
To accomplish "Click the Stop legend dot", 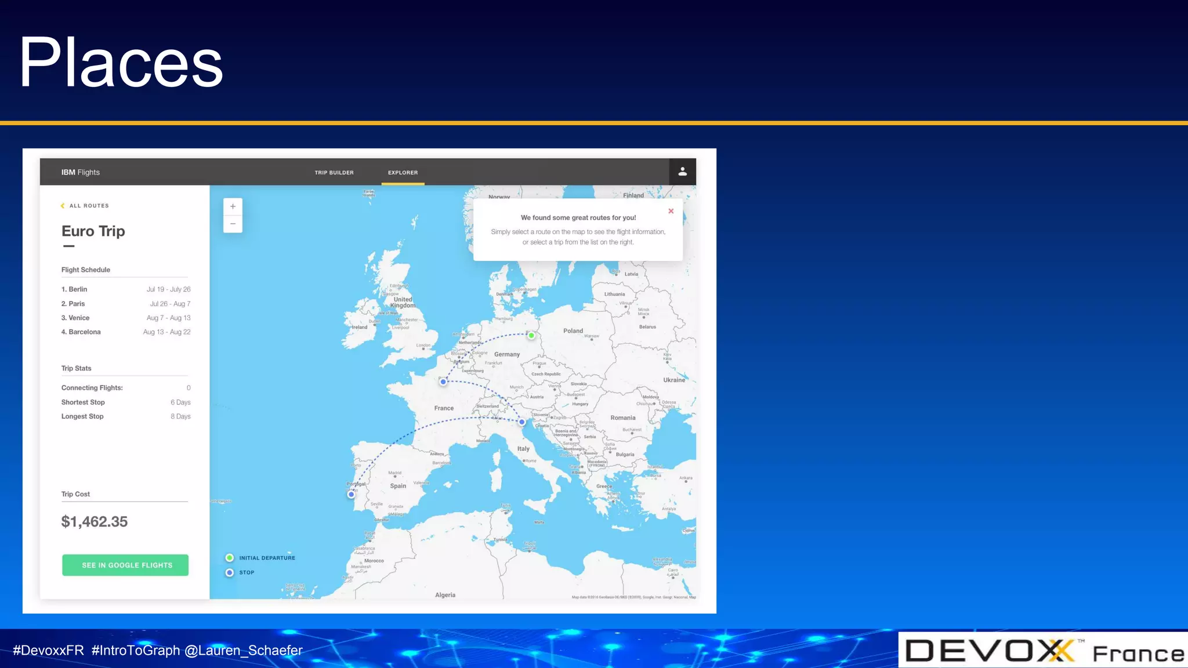I will [x=230, y=572].
